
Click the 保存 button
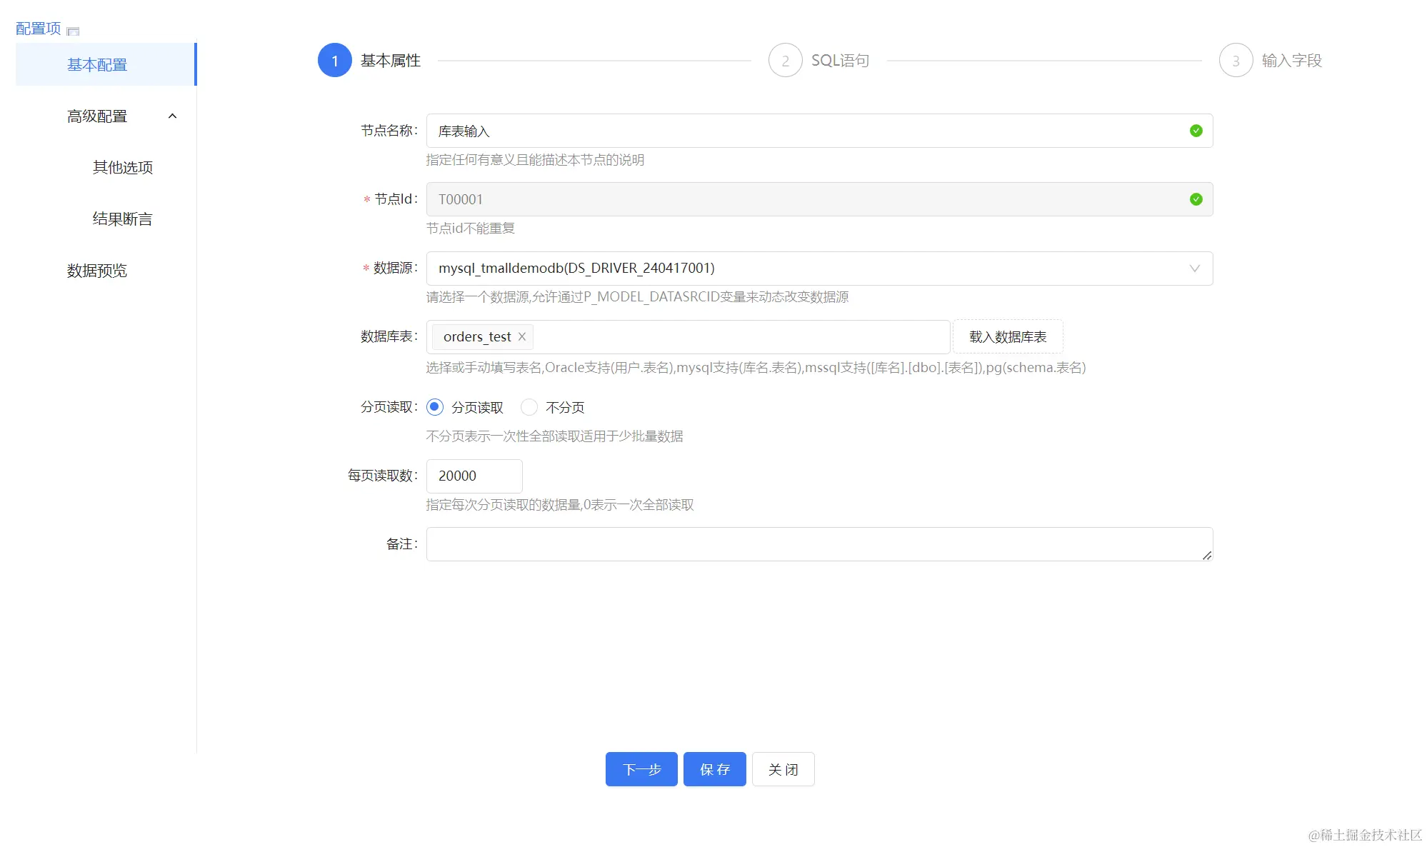point(714,769)
